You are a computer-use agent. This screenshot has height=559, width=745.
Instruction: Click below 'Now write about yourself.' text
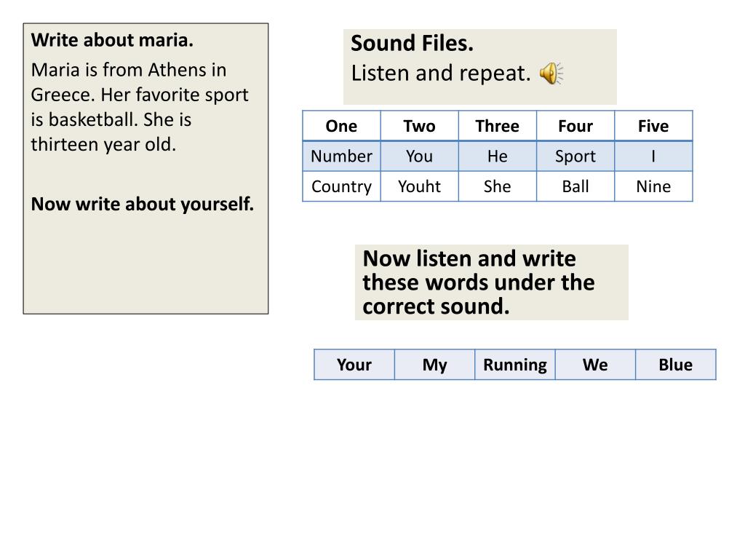(x=146, y=263)
